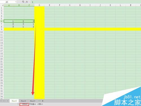Select column A header

[9, 5]
